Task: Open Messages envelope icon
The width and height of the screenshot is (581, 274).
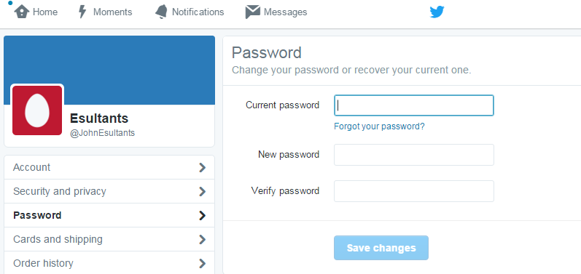Action: pos(252,12)
